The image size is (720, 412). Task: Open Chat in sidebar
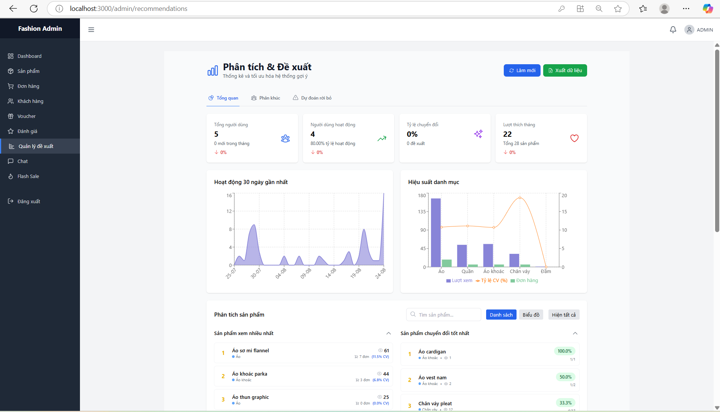click(x=40, y=161)
